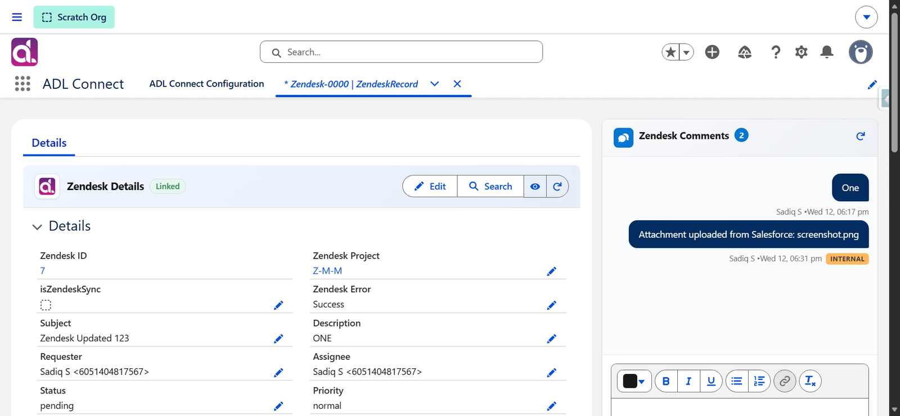This screenshot has height=416, width=900.
Task: Edit the isZendeskSync field pencil
Action: [278, 305]
